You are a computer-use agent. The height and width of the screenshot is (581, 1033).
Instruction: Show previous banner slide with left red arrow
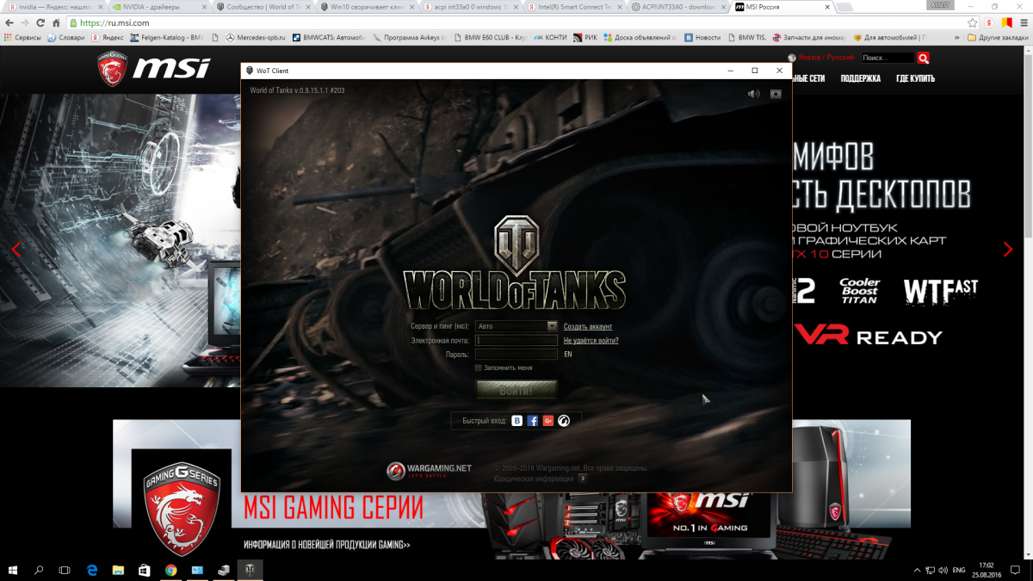tap(16, 250)
